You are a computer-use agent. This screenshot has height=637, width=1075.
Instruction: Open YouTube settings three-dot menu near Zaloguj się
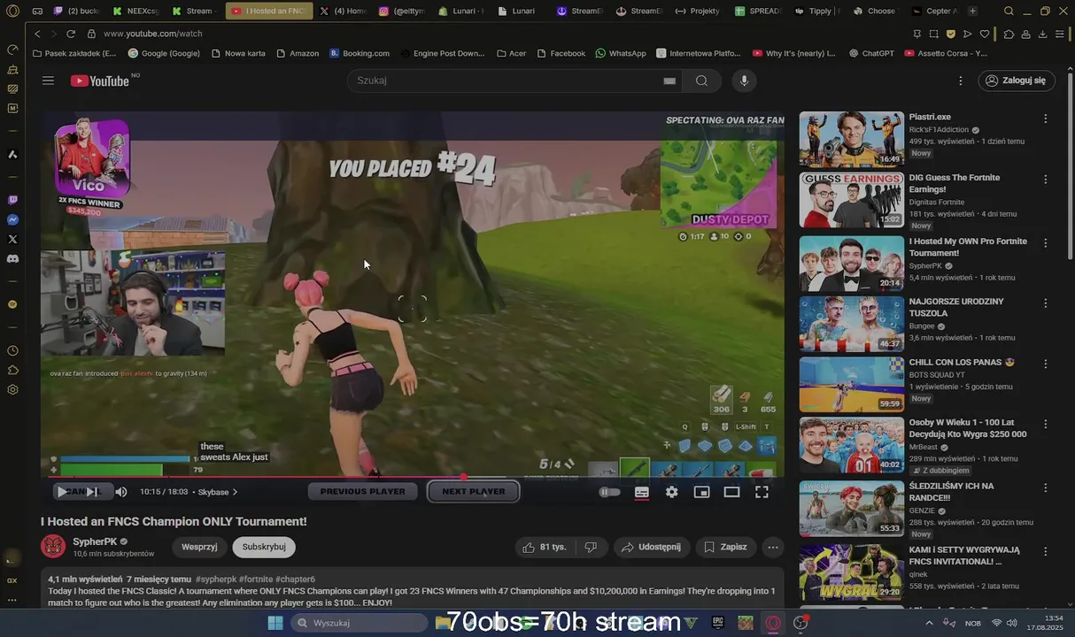click(961, 81)
